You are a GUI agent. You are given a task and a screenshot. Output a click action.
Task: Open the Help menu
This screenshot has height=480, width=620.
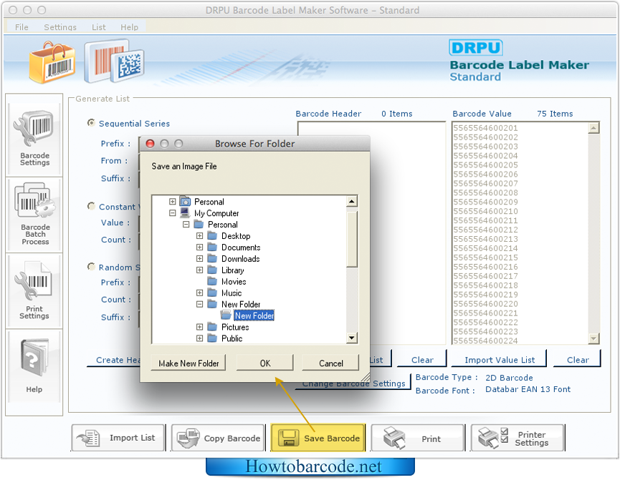click(x=129, y=27)
